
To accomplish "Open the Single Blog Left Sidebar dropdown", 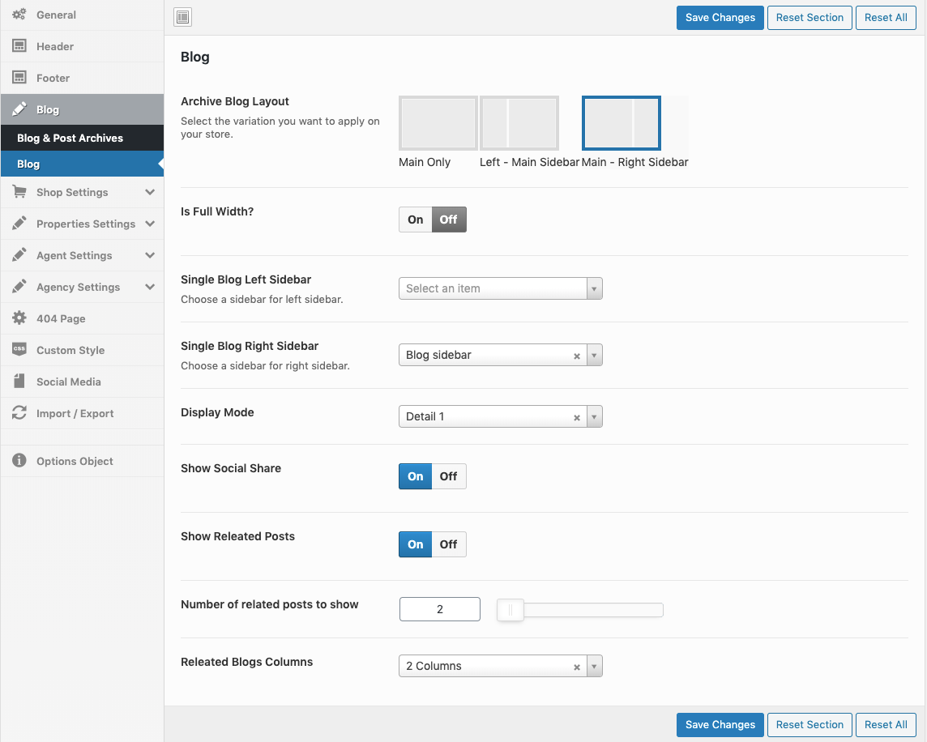I will pyautogui.click(x=500, y=288).
